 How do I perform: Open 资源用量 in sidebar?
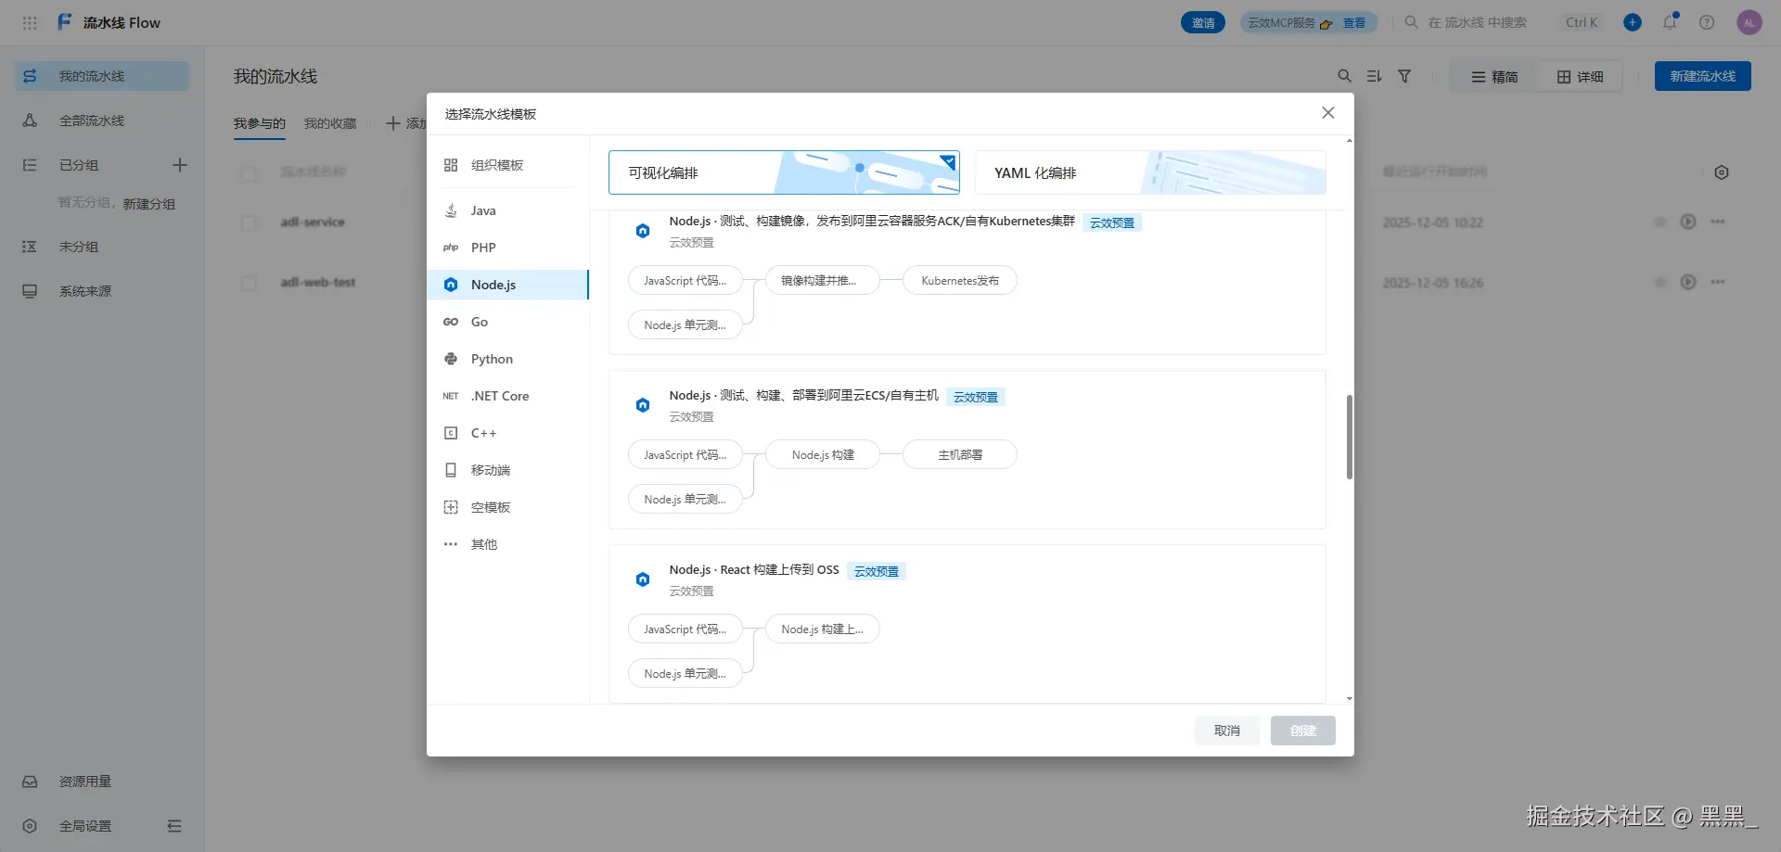[102, 782]
